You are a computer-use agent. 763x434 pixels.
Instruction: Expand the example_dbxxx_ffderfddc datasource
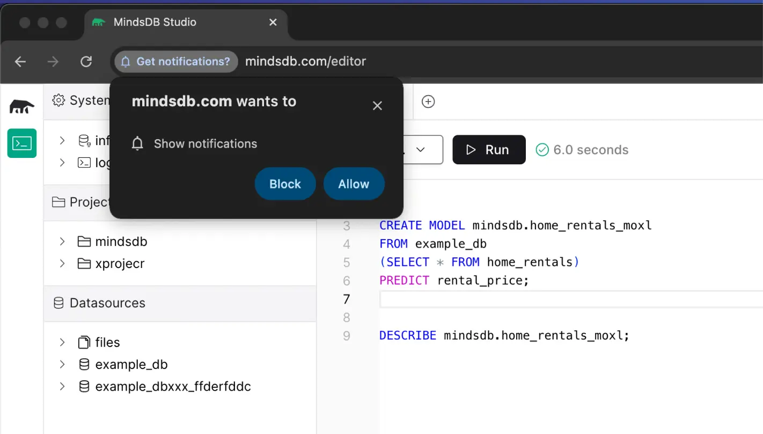[62, 386]
